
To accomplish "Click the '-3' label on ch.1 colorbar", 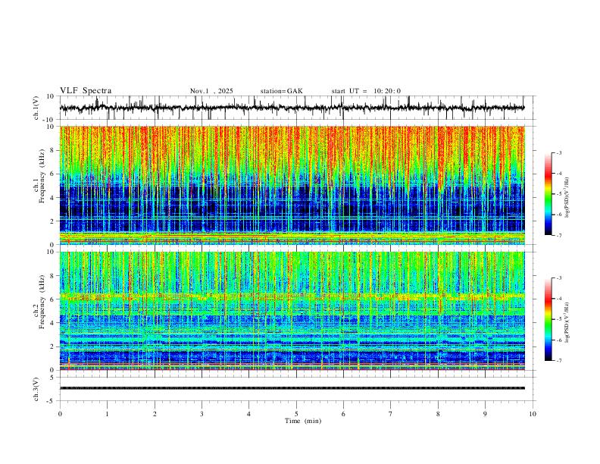I will [x=558, y=152].
